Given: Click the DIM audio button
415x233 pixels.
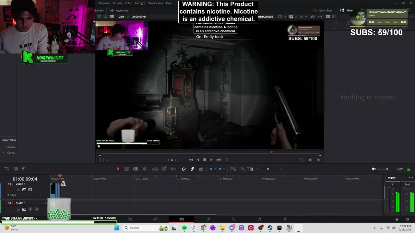Looking at the screenshot, I should click(401, 169).
